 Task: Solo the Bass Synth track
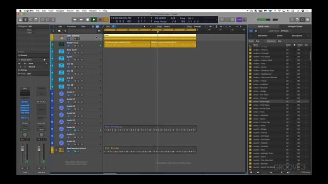(78, 53)
